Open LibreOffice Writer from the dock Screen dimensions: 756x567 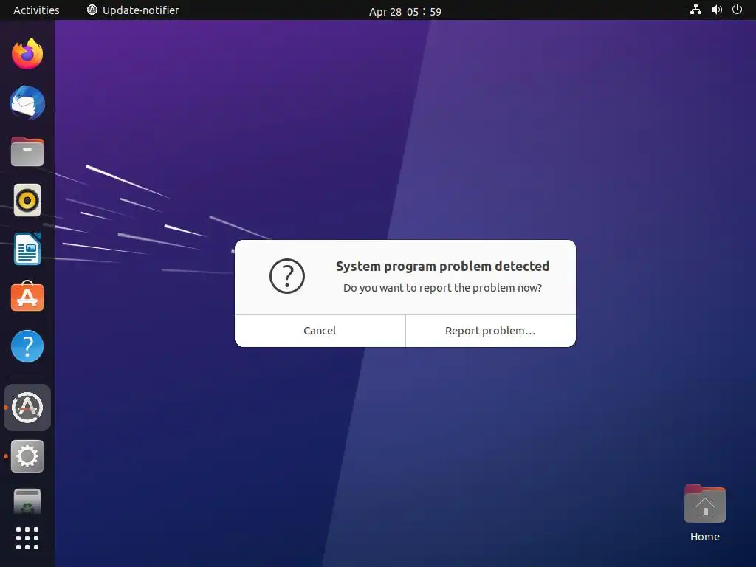(x=27, y=249)
